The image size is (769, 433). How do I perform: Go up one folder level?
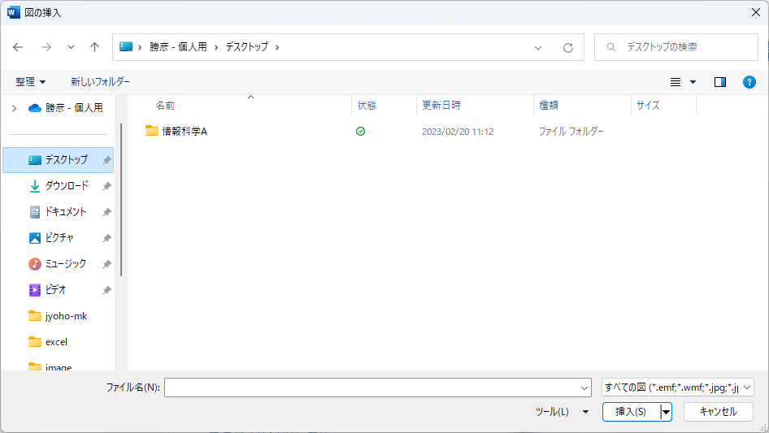[94, 47]
